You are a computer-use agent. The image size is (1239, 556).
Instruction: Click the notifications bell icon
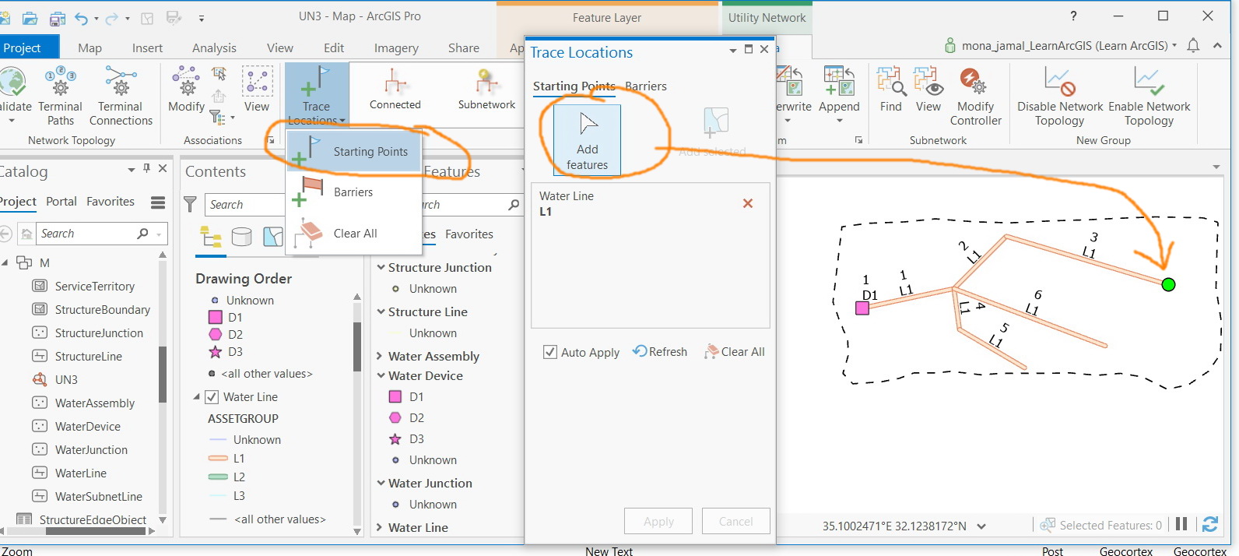click(1193, 46)
